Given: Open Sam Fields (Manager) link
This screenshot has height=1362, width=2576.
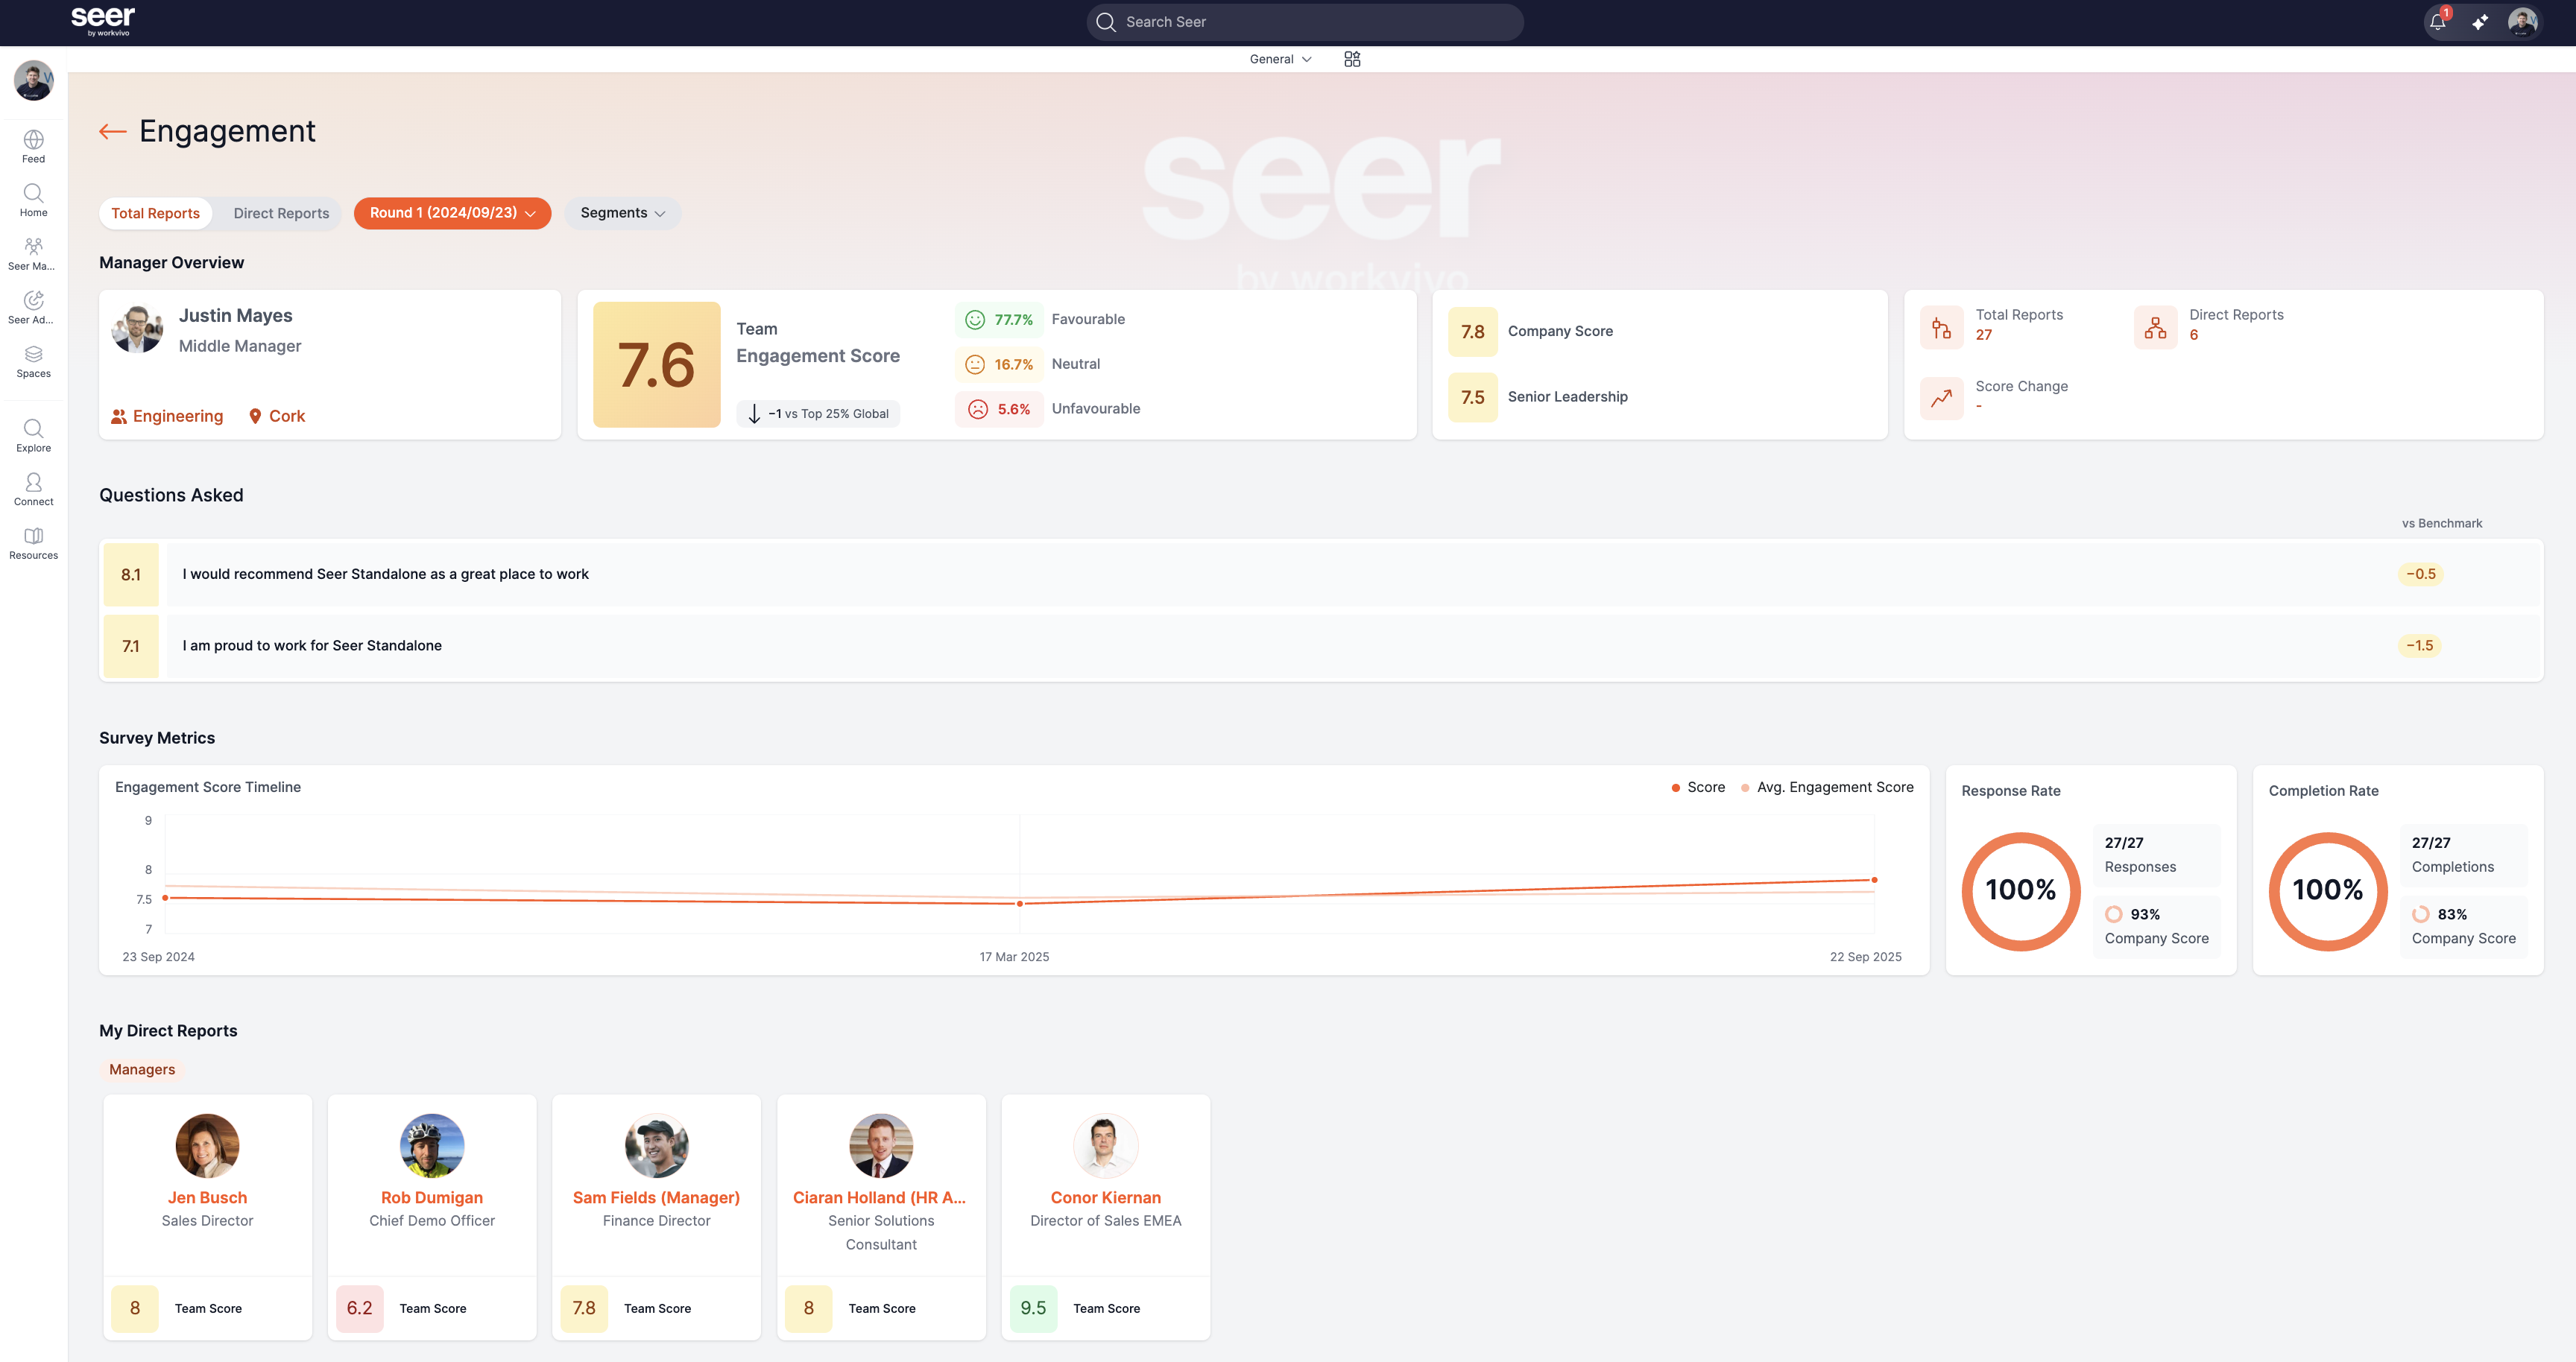Looking at the screenshot, I should pos(656,1197).
